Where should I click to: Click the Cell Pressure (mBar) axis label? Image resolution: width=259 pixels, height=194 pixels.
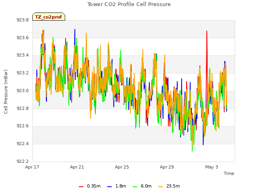pyautogui.click(x=6, y=92)
